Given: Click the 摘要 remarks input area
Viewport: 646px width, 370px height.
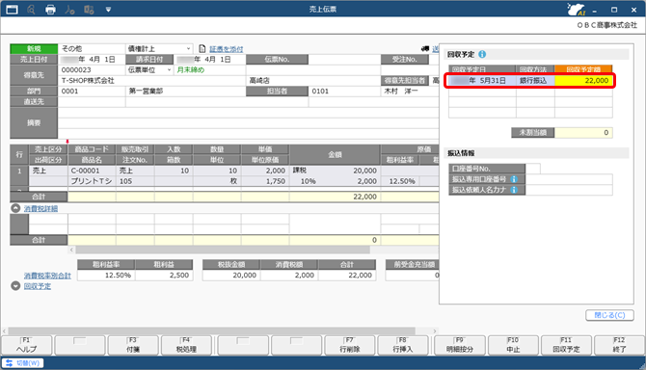Looking at the screenshot, I should coord(249,122).
